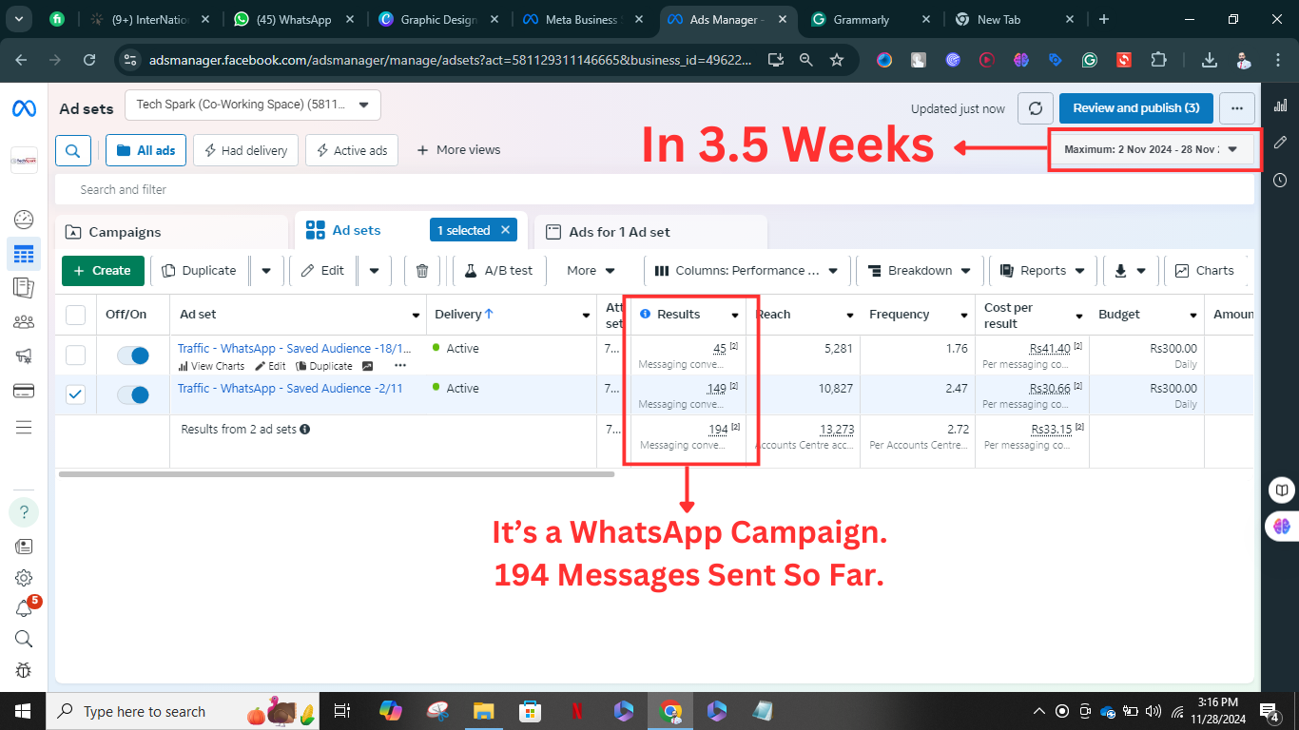Open the Account overview gauge icon in sidebar
This screenshot has width=1299, height=730.
[x=24, y=220]
